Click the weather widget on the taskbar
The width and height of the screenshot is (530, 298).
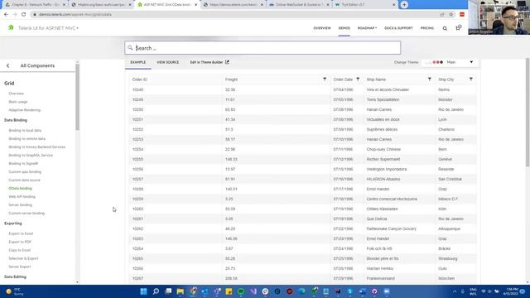[15, 291]
